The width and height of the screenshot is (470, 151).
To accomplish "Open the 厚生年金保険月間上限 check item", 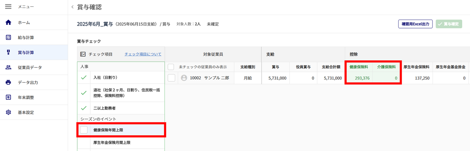I will tap(112, 143).
